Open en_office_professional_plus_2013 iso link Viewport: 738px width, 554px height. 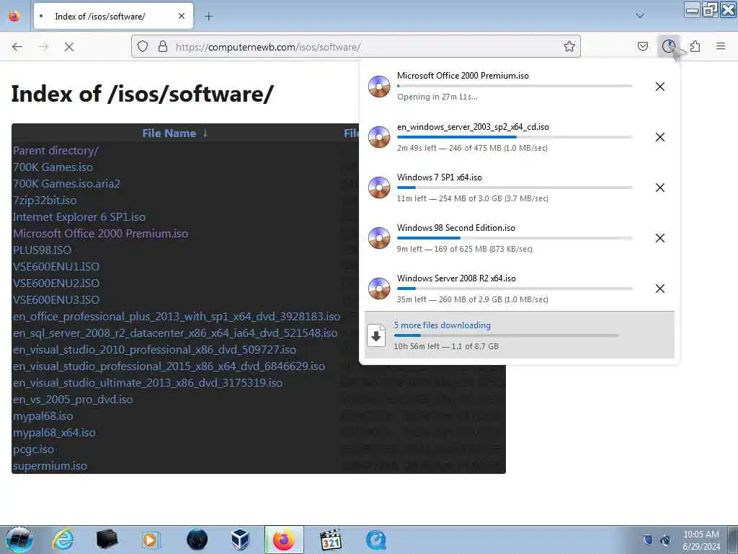[177, 317]
